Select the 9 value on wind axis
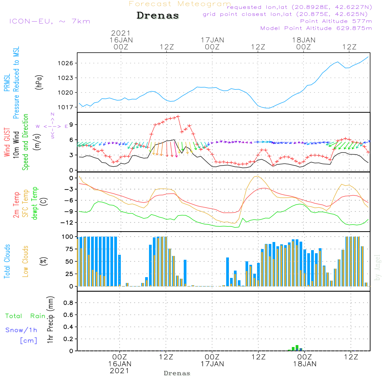Image resolution: width=386 pixels, height=386 pixels. click(x=71, y=125)
